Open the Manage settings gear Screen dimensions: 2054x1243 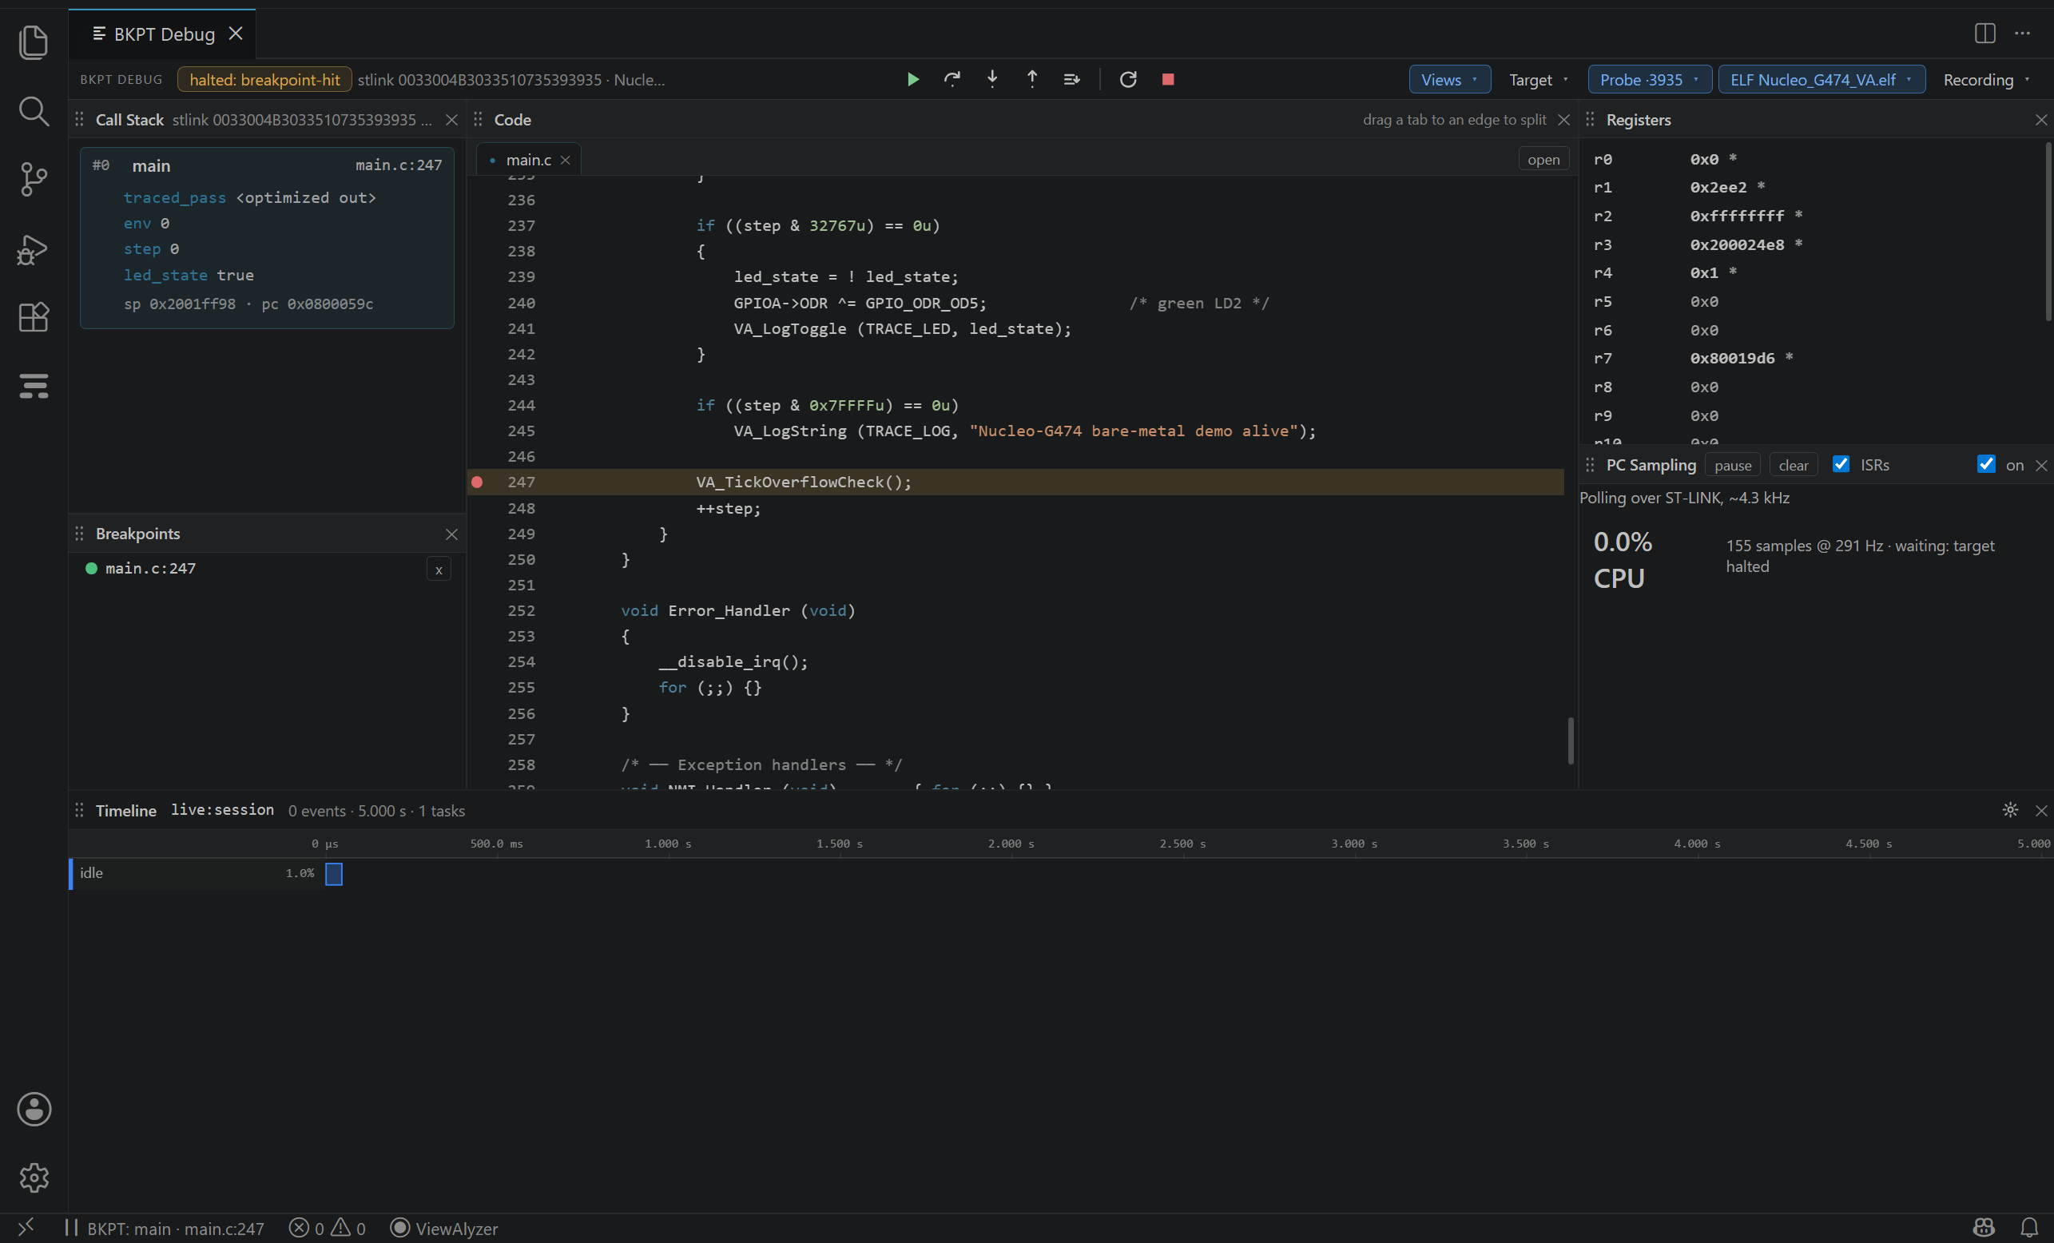34,1177
